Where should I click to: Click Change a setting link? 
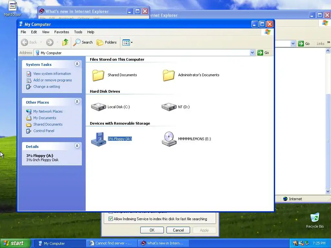point(47,87)
